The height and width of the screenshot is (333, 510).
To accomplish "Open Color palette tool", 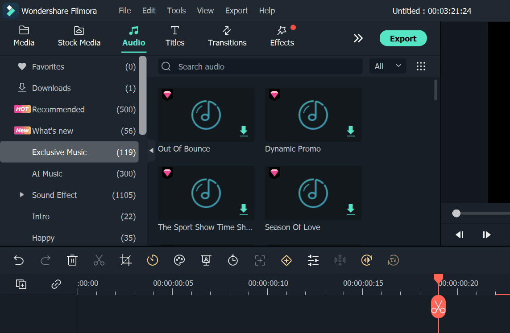I will (179, 260).
